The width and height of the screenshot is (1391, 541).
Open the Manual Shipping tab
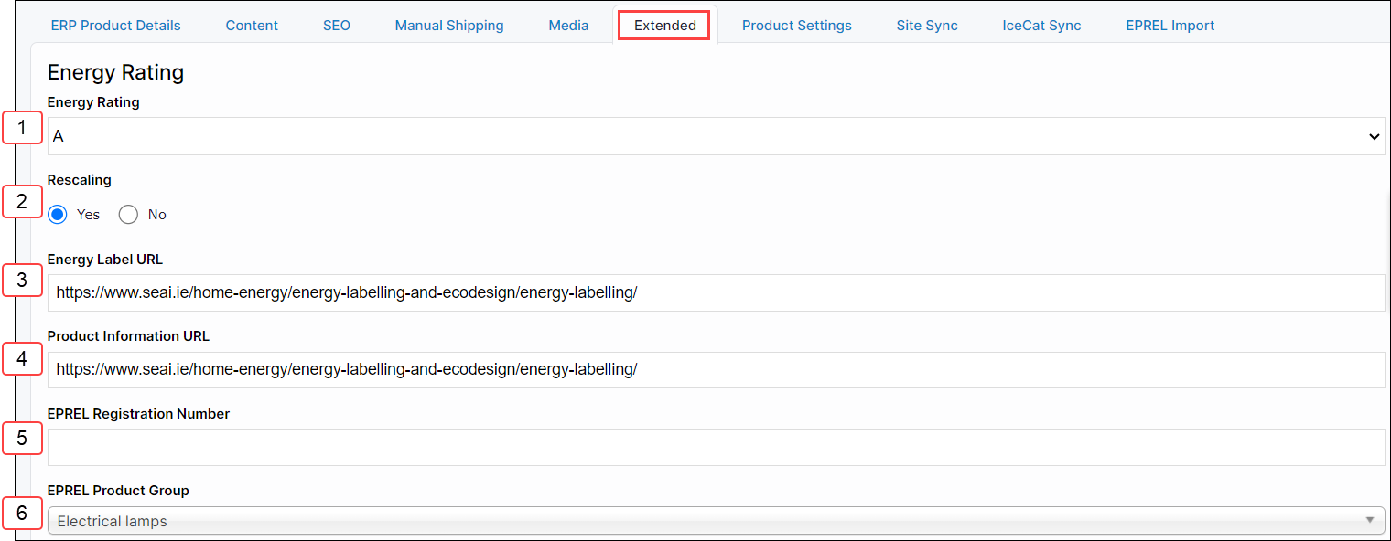point(448,26)
